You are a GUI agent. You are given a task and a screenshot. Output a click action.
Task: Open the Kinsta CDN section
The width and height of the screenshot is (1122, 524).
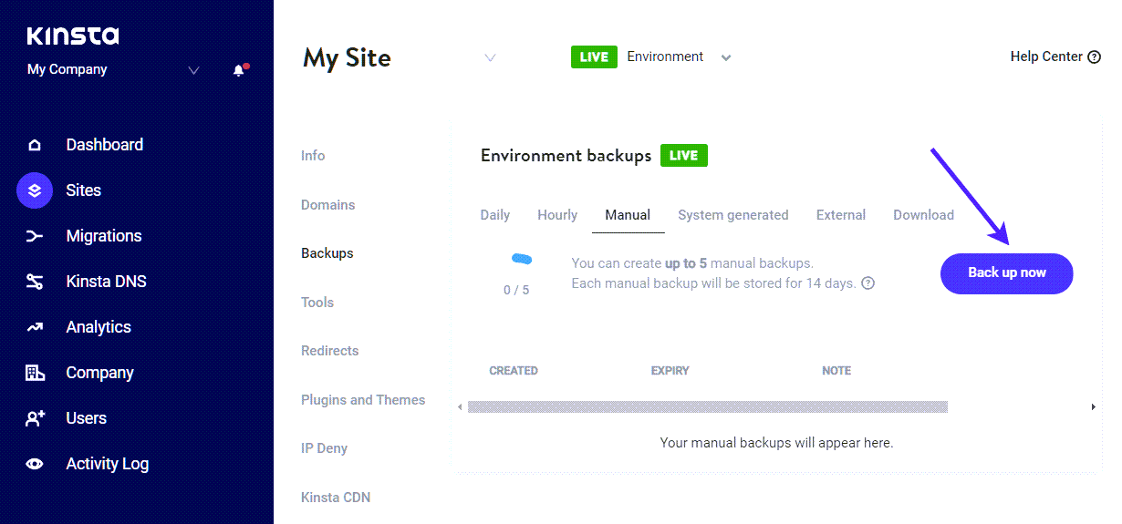(x=336, y=498)
